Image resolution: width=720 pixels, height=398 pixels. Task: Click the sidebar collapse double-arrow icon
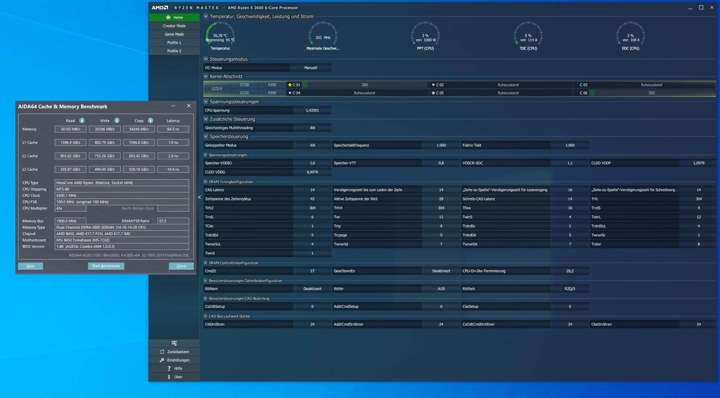[x=199, y=197]
